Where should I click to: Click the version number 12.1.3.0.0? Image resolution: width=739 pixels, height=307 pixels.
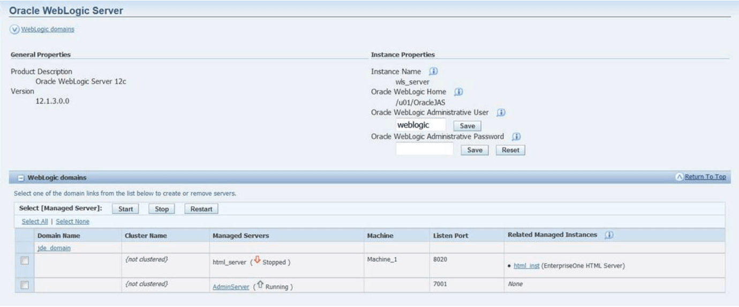pos(51,101)
